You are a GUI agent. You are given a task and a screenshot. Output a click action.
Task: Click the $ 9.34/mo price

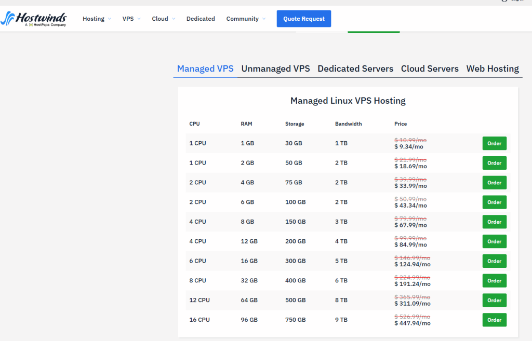pyautogui.click(x=409, y=147)
